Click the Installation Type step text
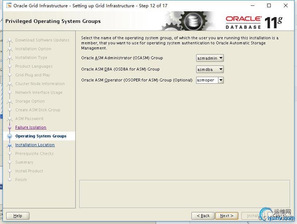Image resolution: width=297 pixels, height=224 pixels. coord(31,57)
